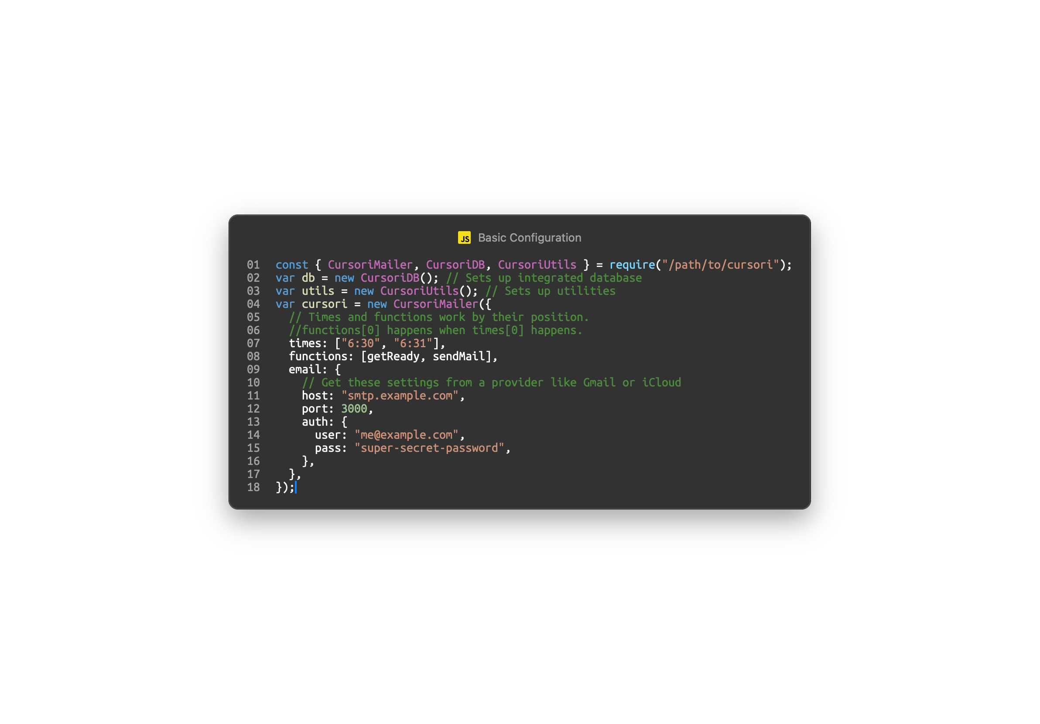Click the yellow JS language icon
This screenshot has width=1040, height=724.
pos(464,238)
